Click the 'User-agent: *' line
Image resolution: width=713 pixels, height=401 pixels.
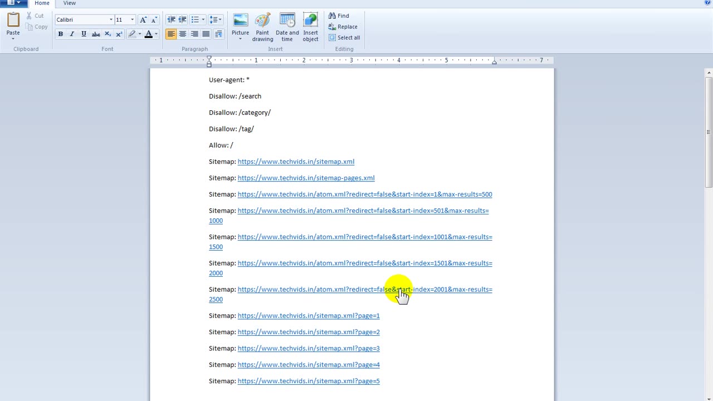229,80
